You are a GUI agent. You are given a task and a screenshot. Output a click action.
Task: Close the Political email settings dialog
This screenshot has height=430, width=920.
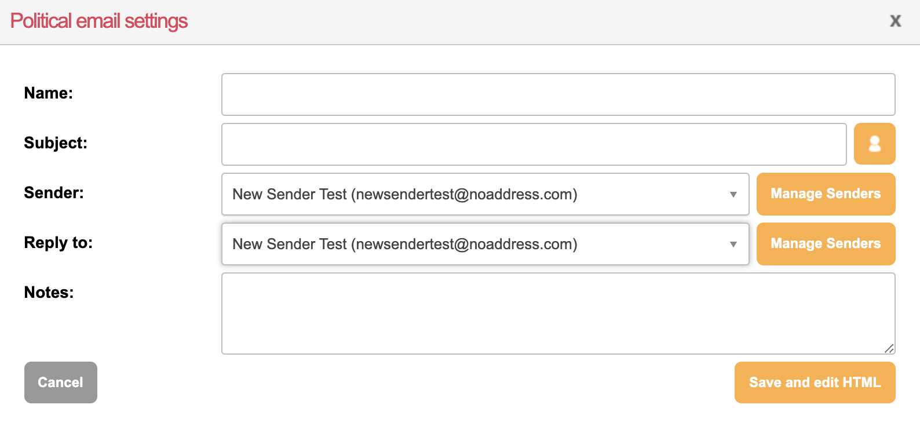click(895, 21)
